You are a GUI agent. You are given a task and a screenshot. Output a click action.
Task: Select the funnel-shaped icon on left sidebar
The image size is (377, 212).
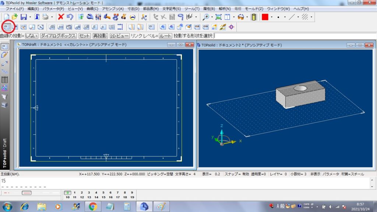[4, 96]
